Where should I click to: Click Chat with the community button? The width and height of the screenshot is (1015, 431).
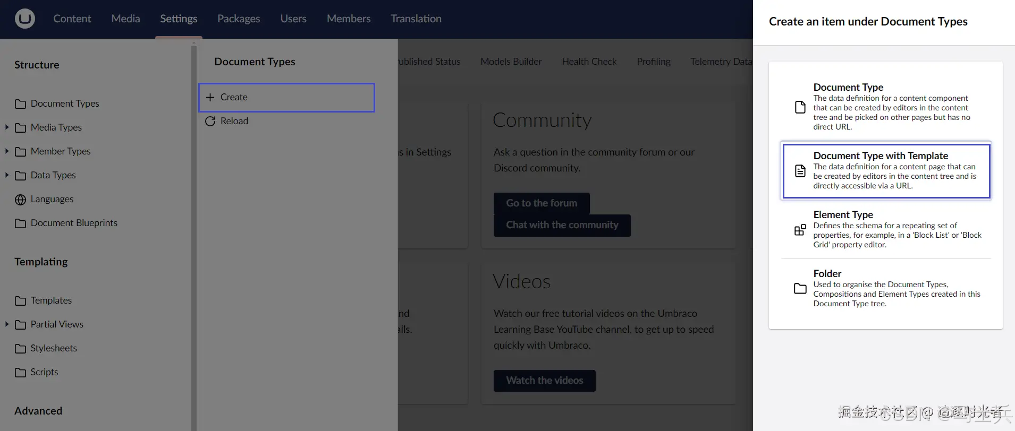tap(562, 225)
